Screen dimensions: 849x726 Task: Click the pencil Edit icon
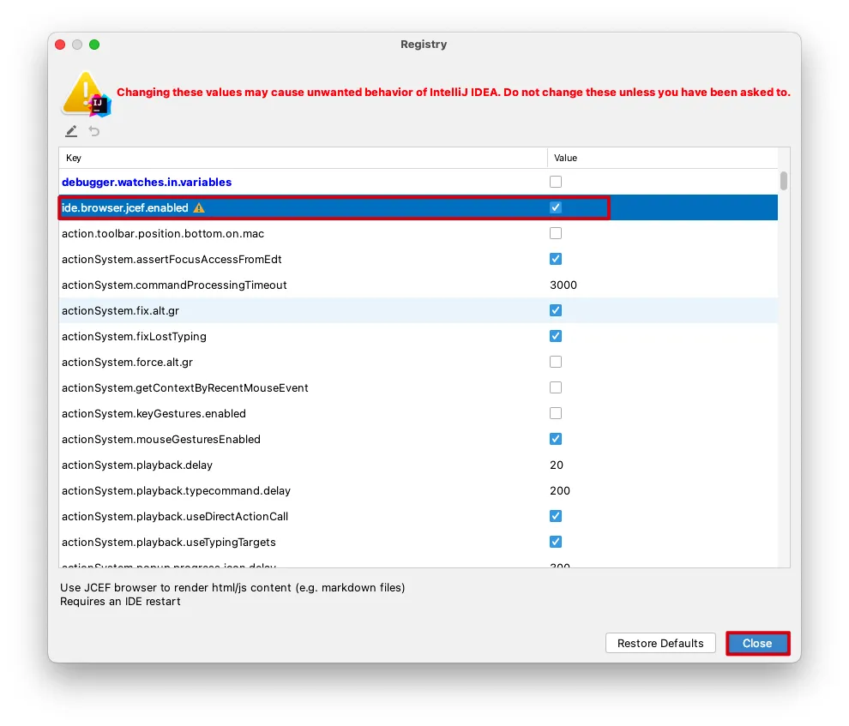click(71, 131)
